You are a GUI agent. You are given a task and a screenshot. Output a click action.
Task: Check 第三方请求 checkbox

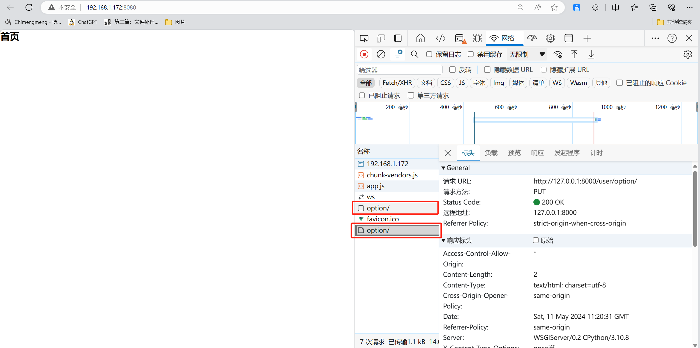pyautogui.click(x=411, y=96)
